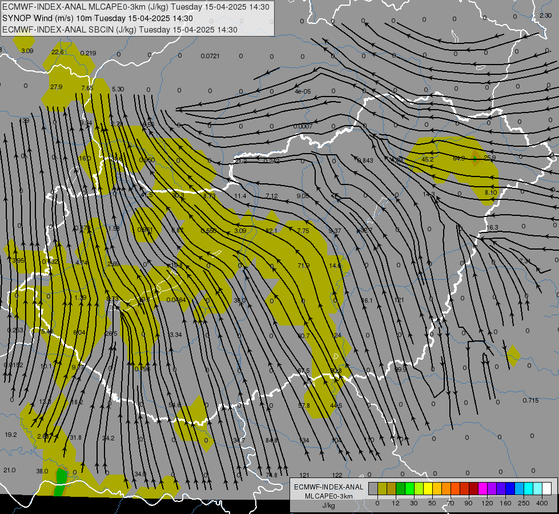This screenshot has width=559, height=514.
Task: Click the legend title ECMWF-INDEX-ANAL
Action: click(x=328, y=487)
